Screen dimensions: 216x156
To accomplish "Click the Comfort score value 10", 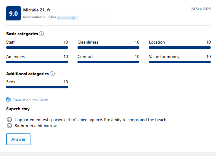I will point(137,57).
